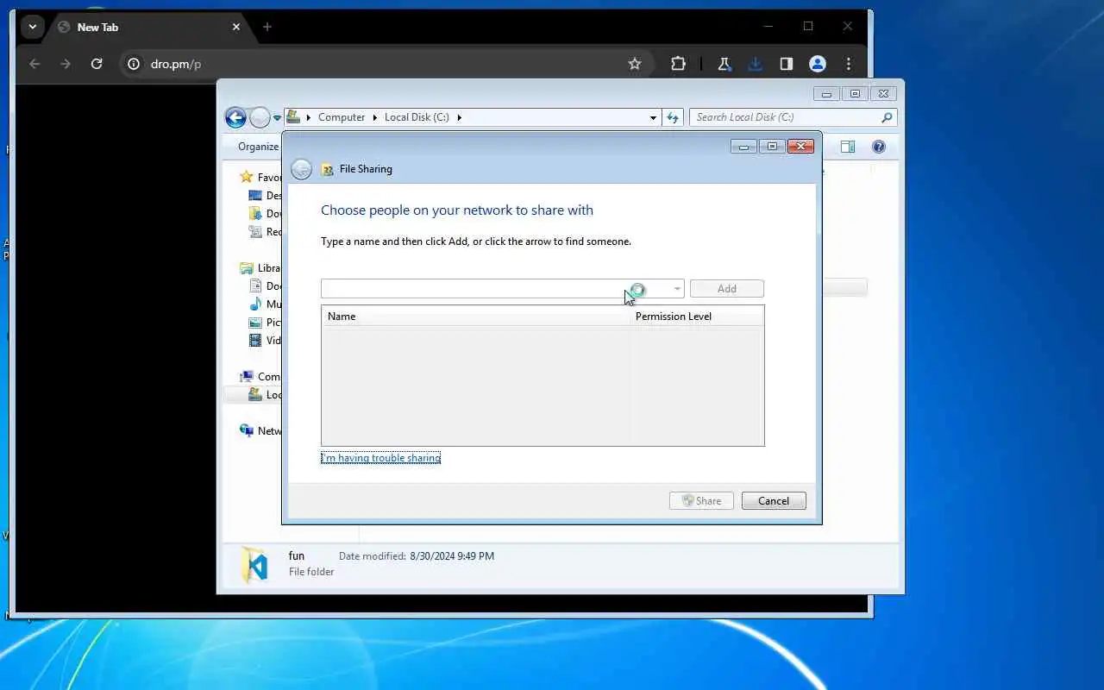The width and height of the screenshot is (1104, 690).
Task: Click the Add button
Action: click(x=727, y=289)
